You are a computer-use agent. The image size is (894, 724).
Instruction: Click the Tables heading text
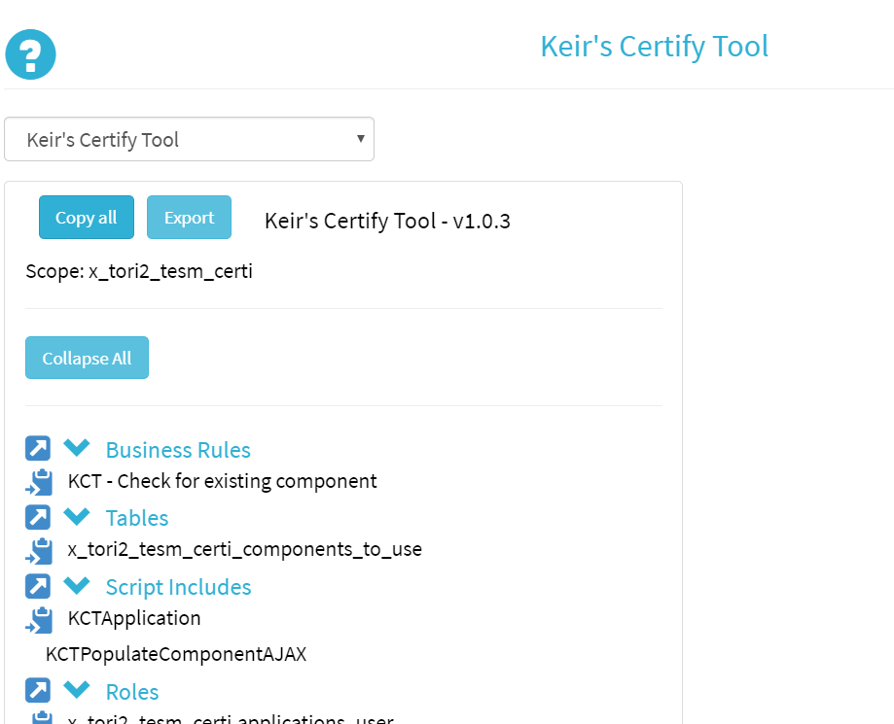point(137,518)
